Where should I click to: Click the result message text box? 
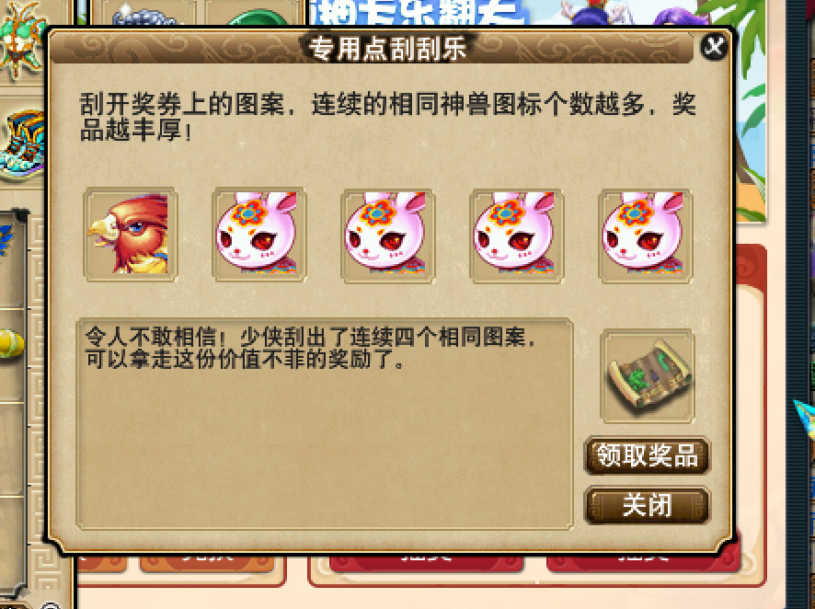tap(325, 424)
